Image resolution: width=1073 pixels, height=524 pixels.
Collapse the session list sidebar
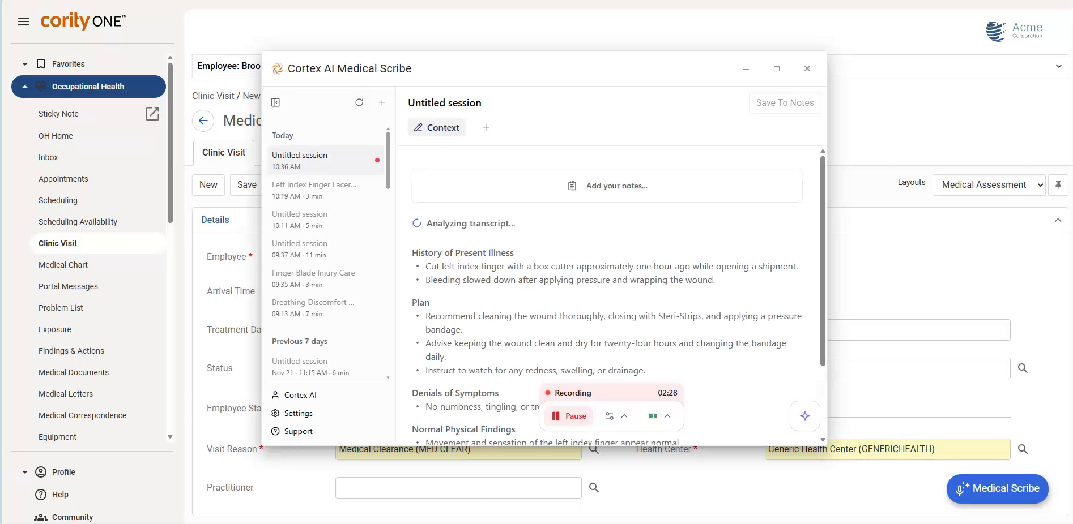[x=275, y=102]
